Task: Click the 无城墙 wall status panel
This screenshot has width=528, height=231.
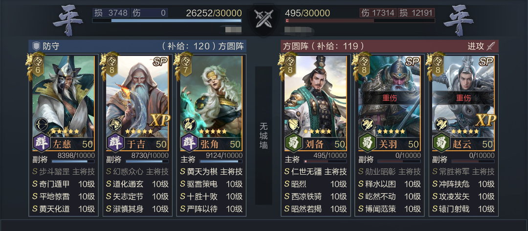Action: (264, 136)
